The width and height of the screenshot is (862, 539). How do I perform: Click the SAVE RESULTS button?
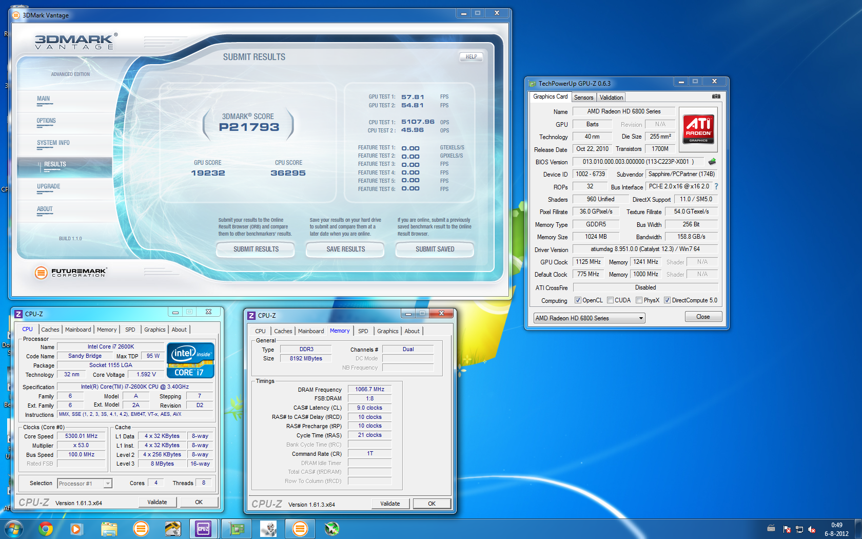point(345,249)
